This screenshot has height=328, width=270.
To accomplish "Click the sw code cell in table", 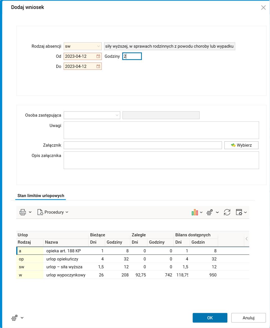I will coord(30,267).
